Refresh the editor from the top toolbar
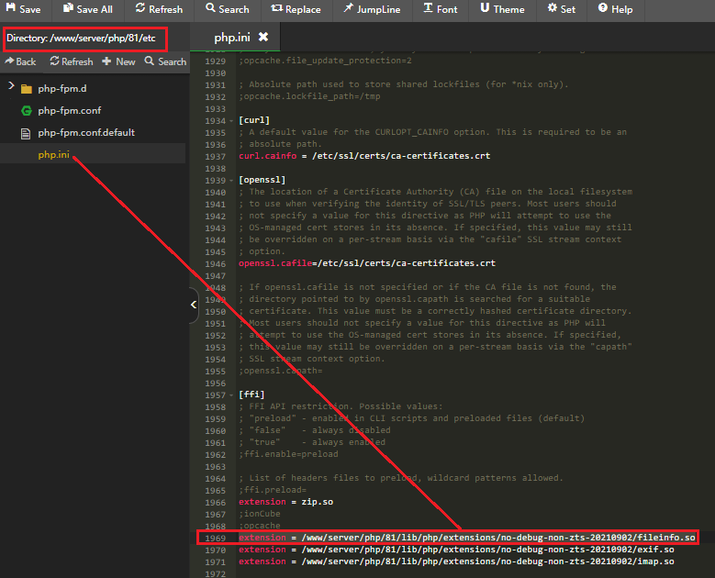Image resolution: width=715 pixels, height=578 pixels. (x=158, y=9)
